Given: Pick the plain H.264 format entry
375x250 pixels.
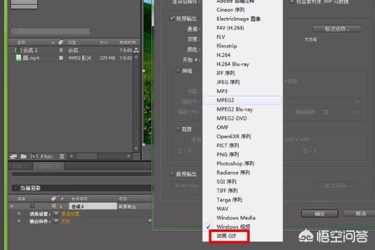Looking at the screenshot, I should tap(223, 55).
